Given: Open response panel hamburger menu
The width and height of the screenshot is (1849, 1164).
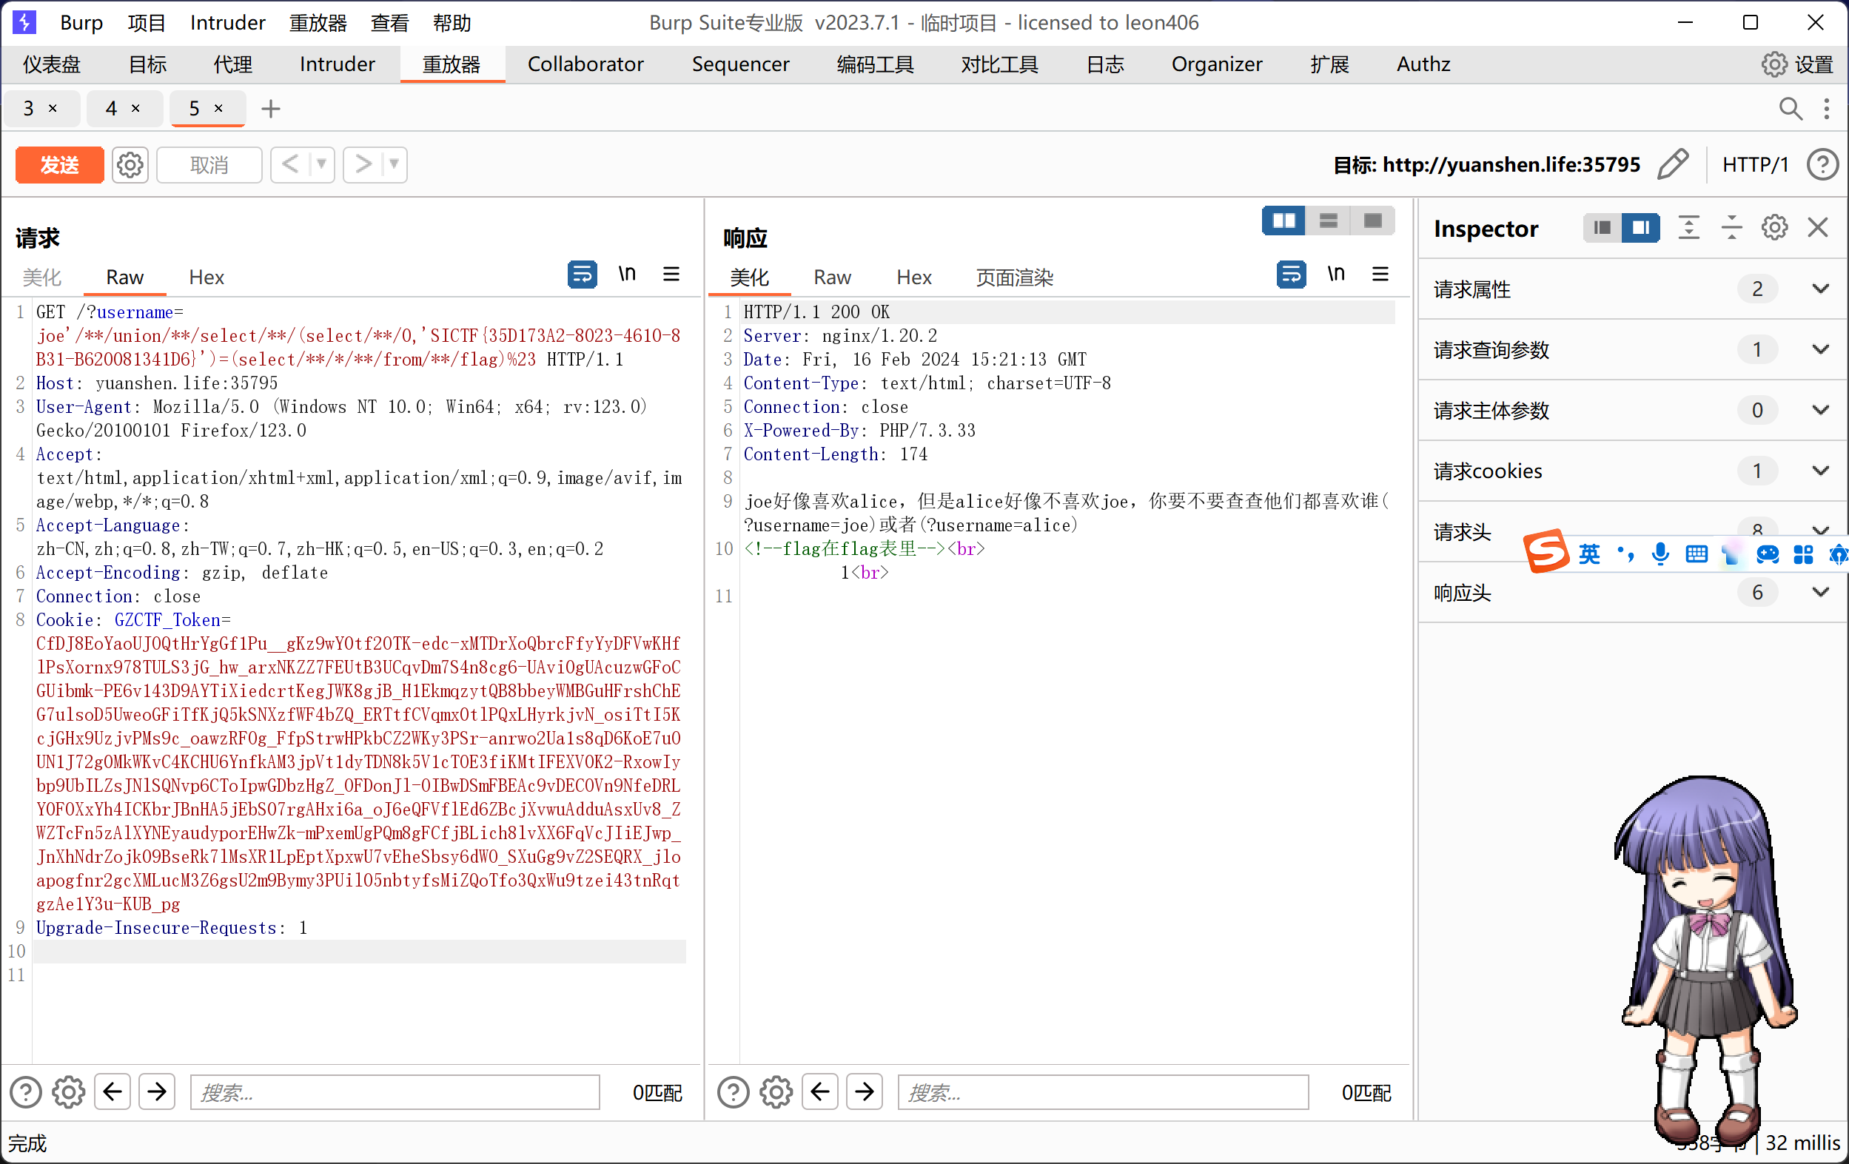Looking at the screenshot, I should click(x=1380, y=274).
